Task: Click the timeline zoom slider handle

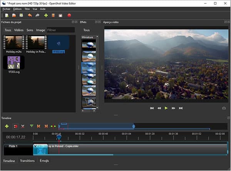Action: point(134,126)
